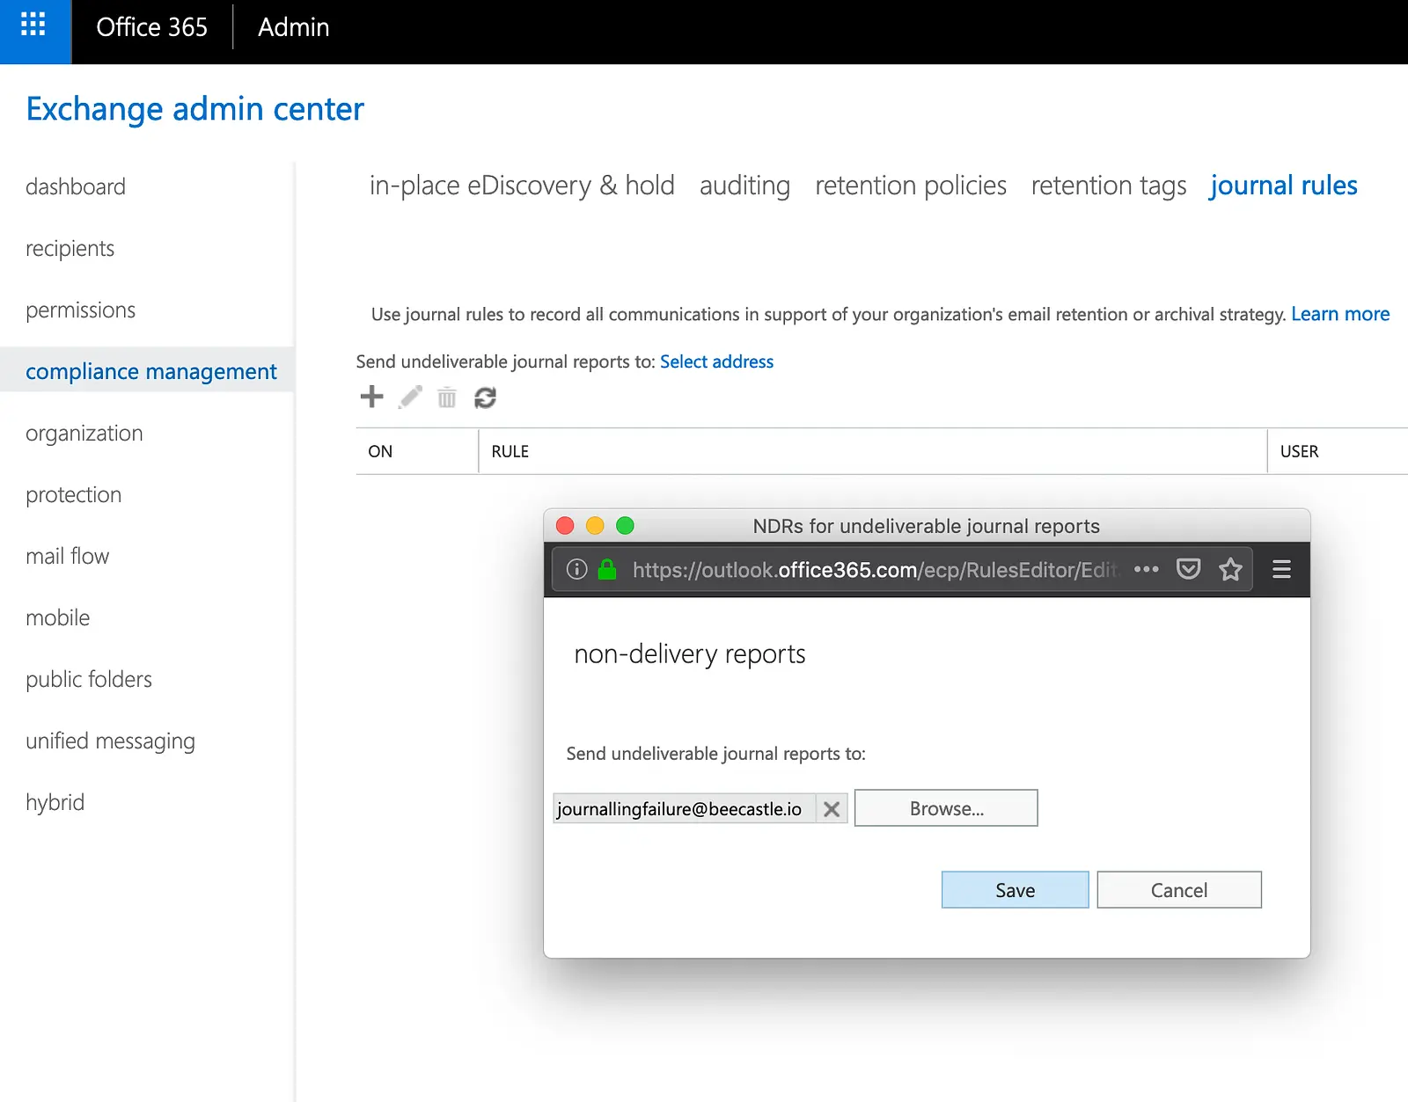Click the Cancel button

pyautogui.click(x=1179, y=890)
